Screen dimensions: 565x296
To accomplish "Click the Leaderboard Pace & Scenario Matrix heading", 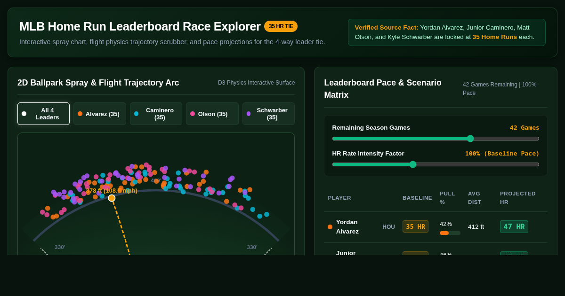I will tap(383, 89).
